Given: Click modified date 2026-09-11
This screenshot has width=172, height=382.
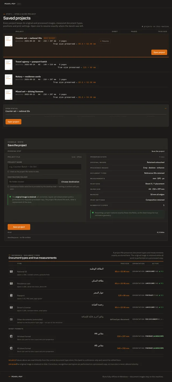Looking at the screenshot, I should pyautogui.click(x=30, y=94).
